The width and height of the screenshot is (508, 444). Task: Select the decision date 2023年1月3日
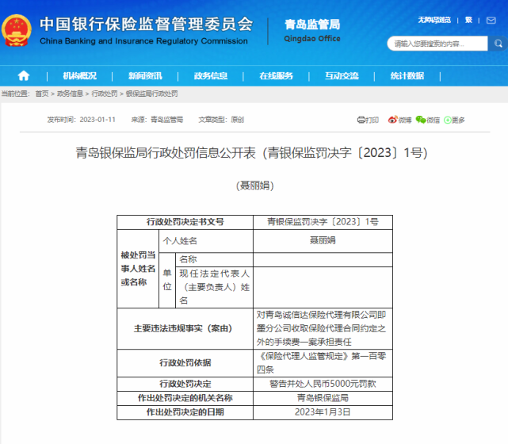323,412
